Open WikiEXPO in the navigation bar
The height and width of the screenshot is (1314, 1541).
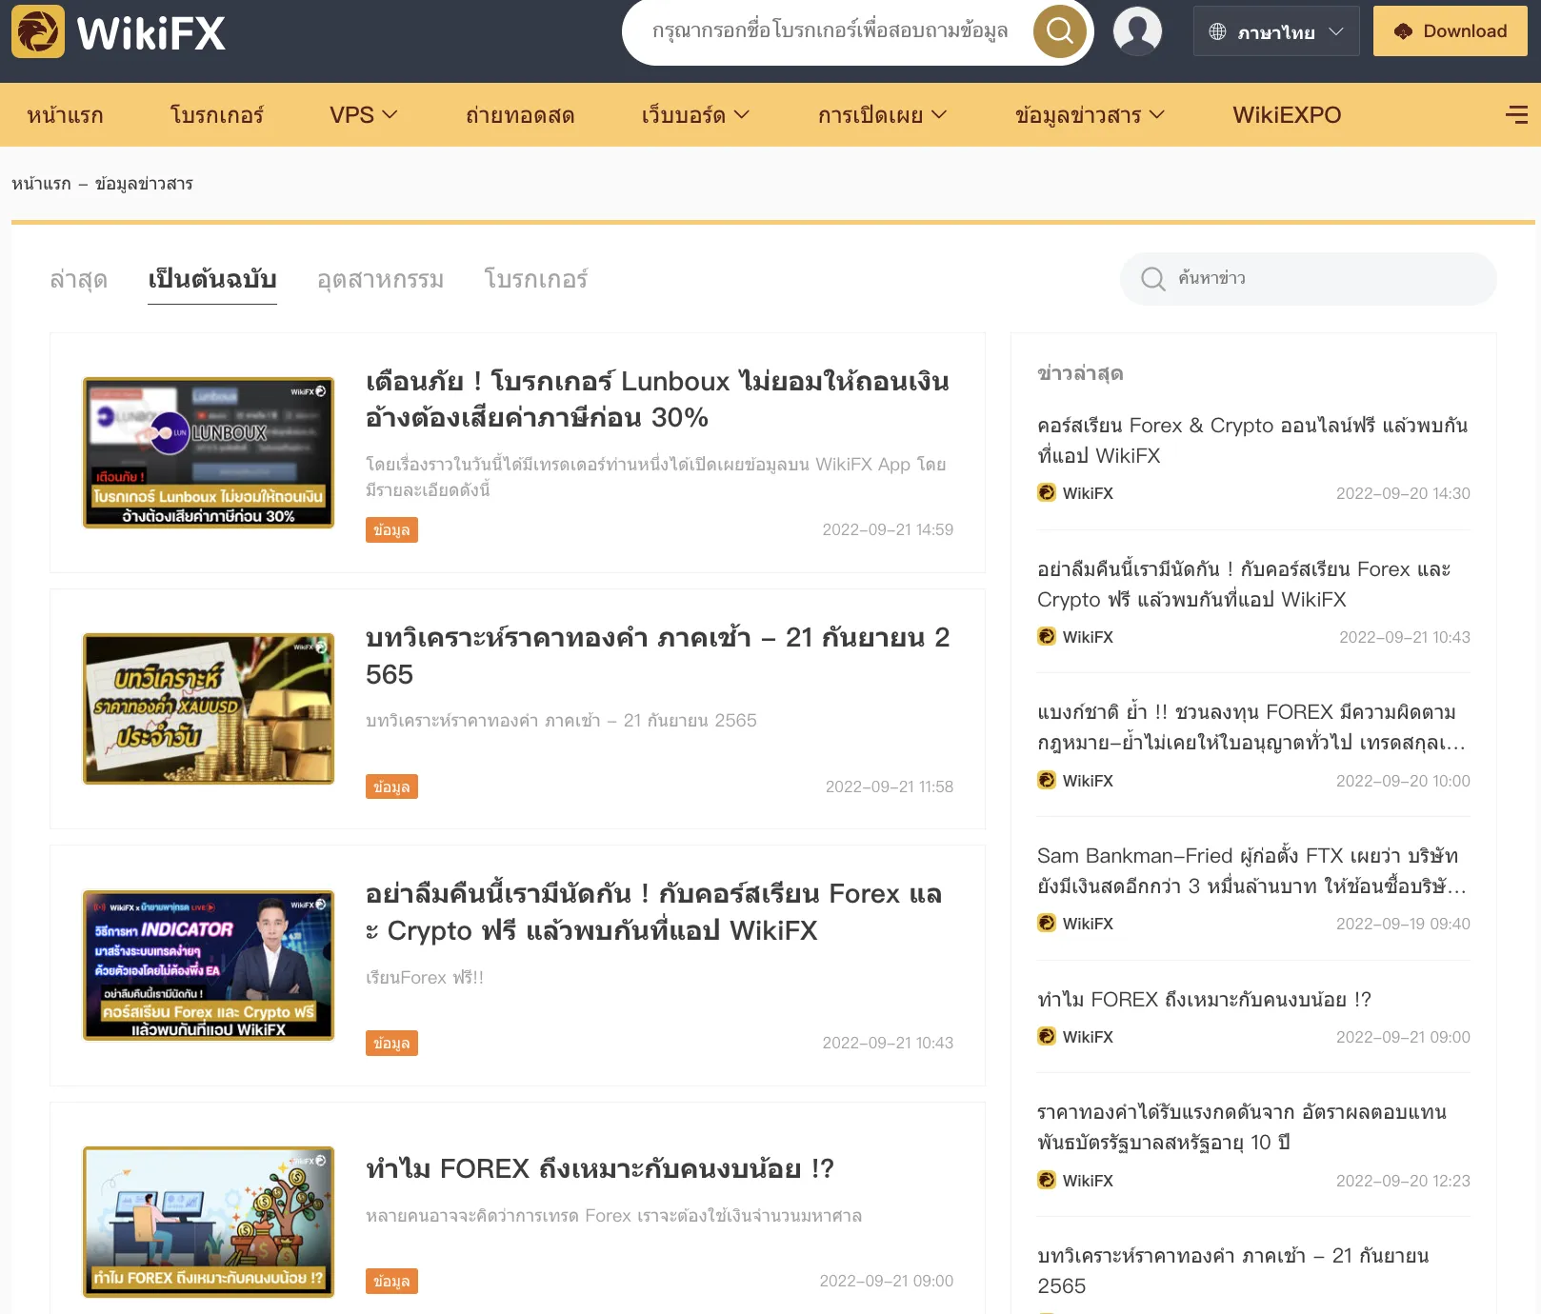(1287, 115)
